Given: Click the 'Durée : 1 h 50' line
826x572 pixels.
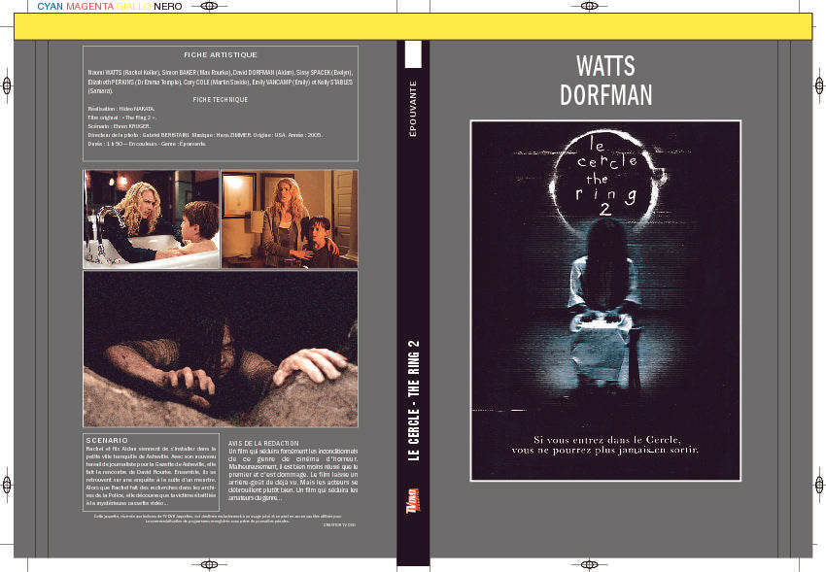Looking at the screenshot, I should pyautogui.click(x=147, y=144).
